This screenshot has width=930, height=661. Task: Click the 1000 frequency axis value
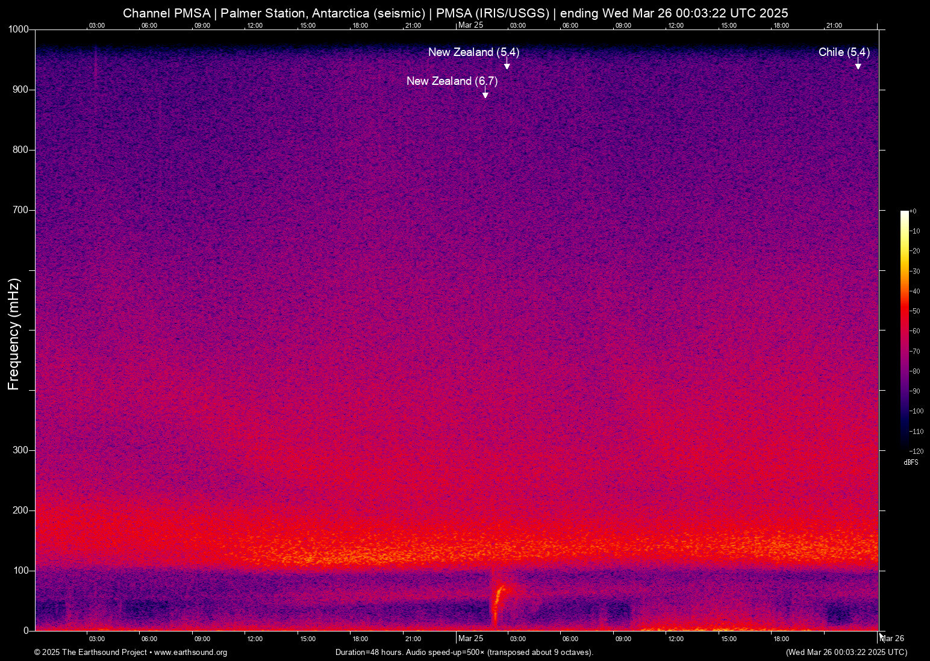[18, 29]
